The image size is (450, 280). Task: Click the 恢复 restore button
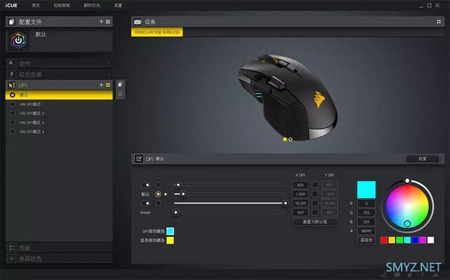(x=422, y=159)
